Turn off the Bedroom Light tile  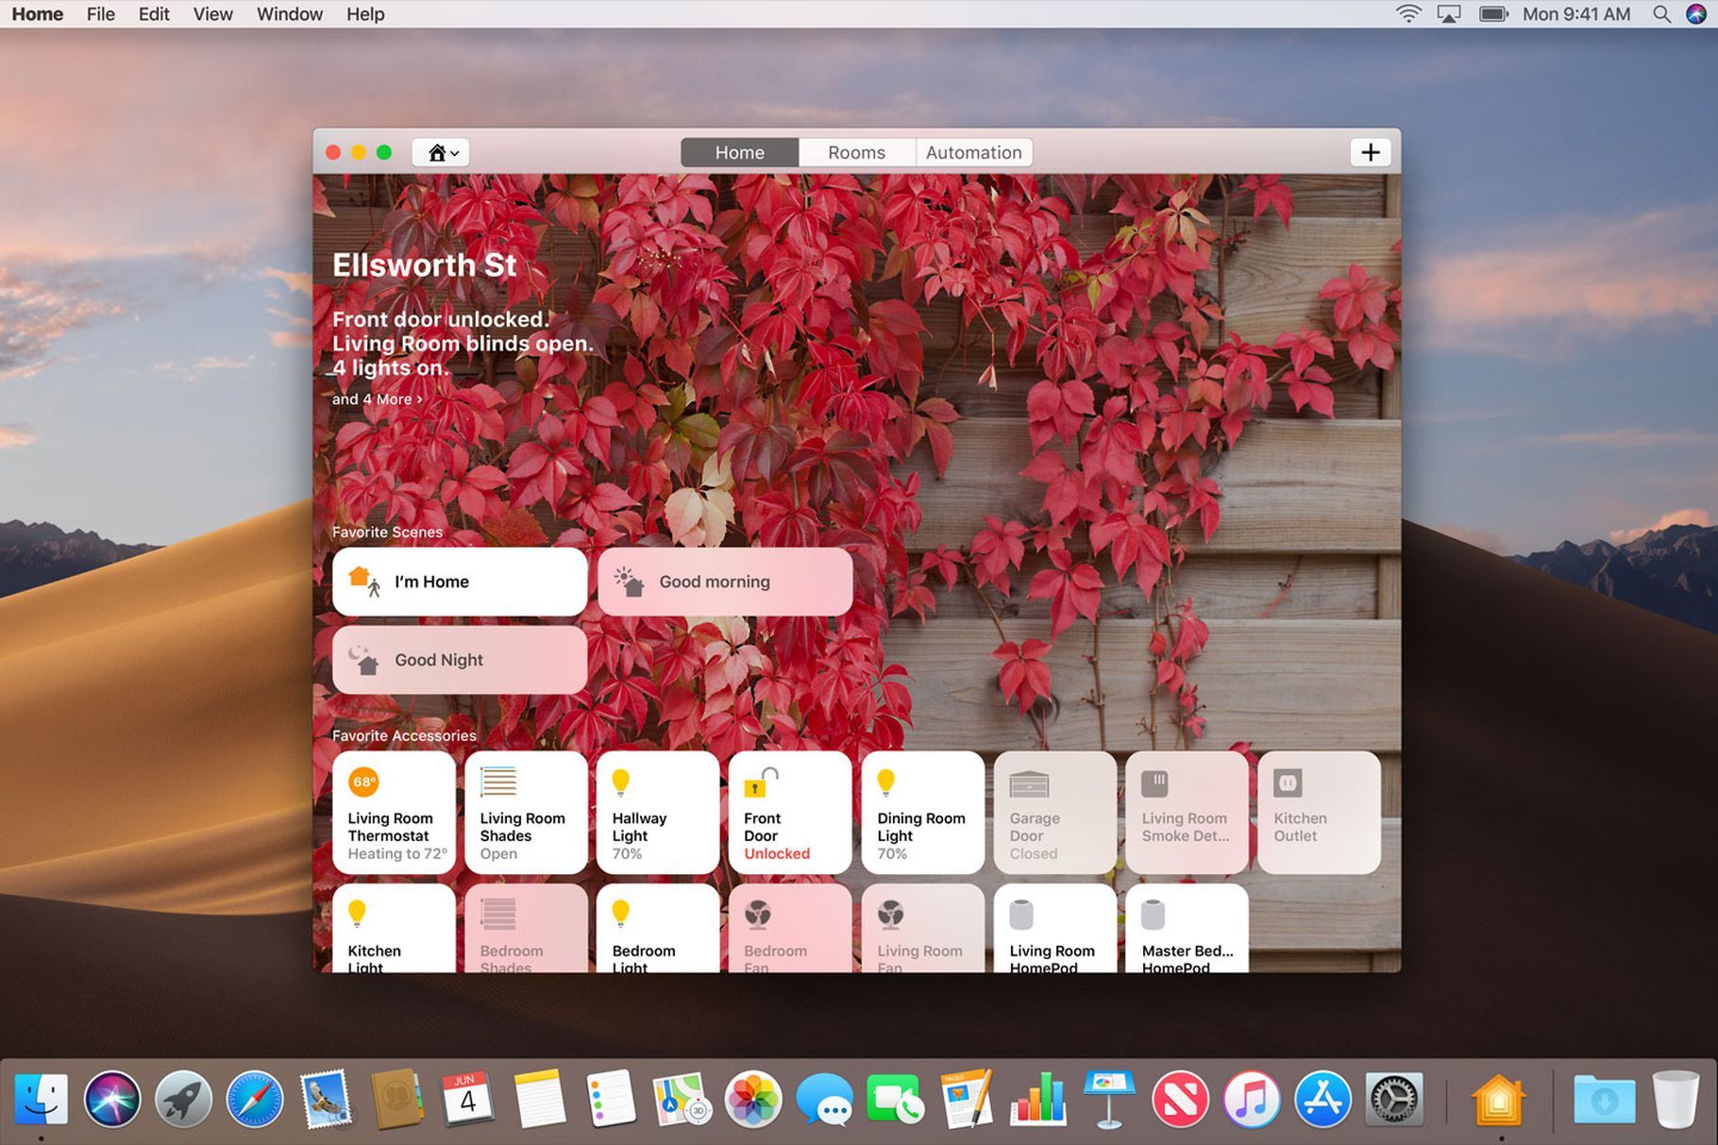[658, 928]
